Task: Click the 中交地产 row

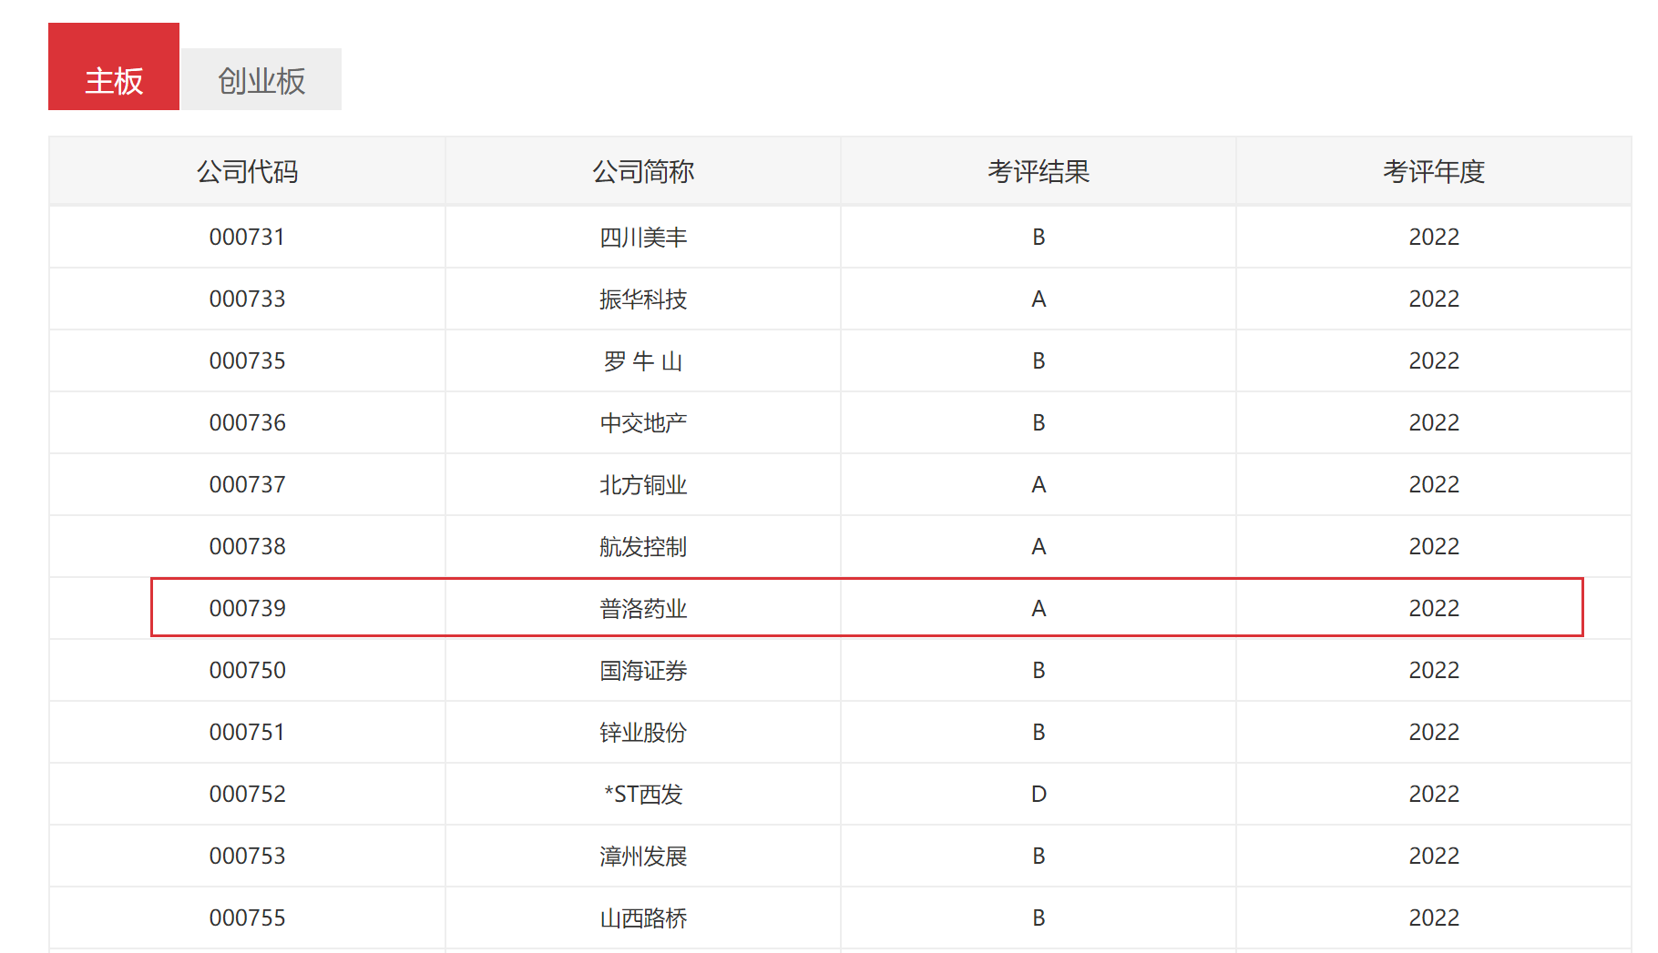Action: tap(642, 422)
